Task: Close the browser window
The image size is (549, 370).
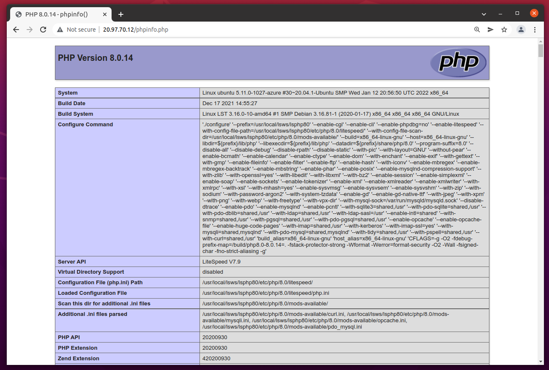Action: coord(534,14)
